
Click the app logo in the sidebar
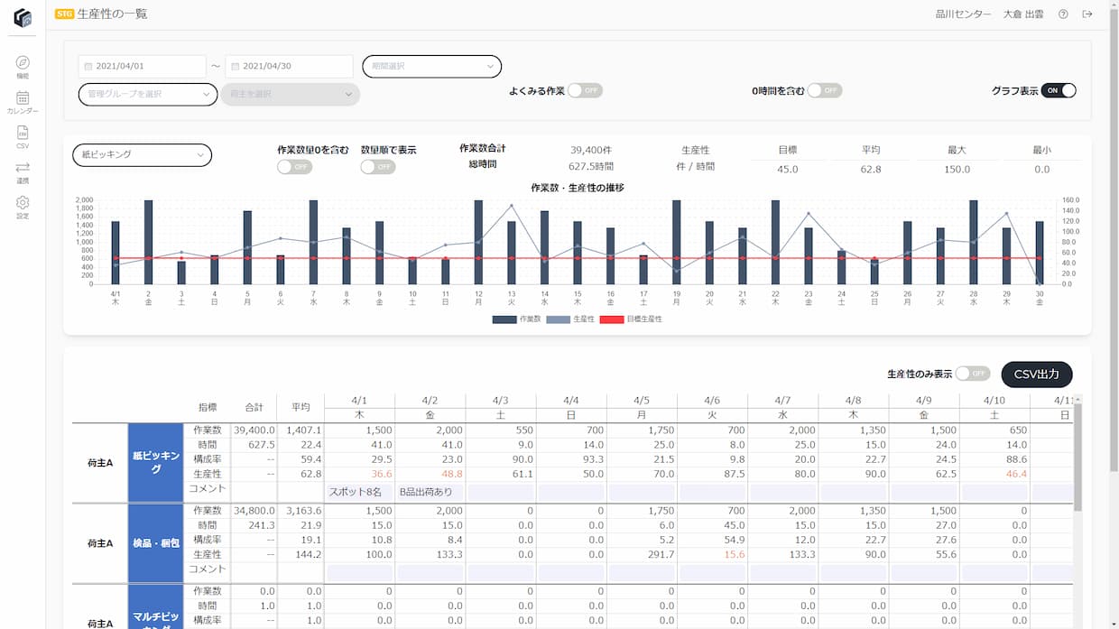(23, 17)
